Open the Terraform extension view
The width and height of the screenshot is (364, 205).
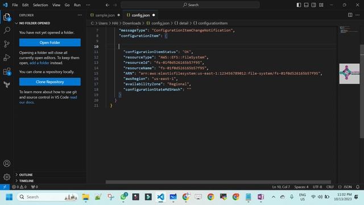coord(7,84)
